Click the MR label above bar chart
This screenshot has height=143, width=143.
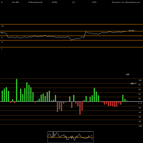pos(128,74)
